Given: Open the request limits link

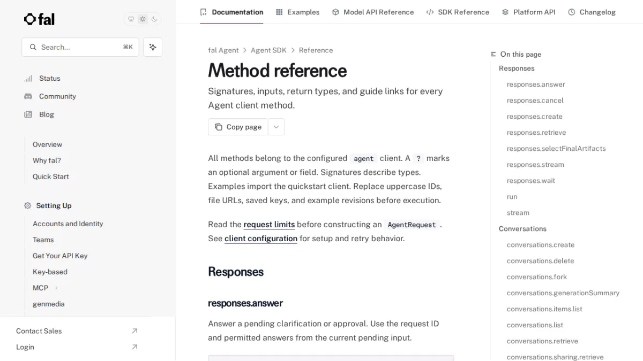Looking at the screenshot, I should (269, 225).
